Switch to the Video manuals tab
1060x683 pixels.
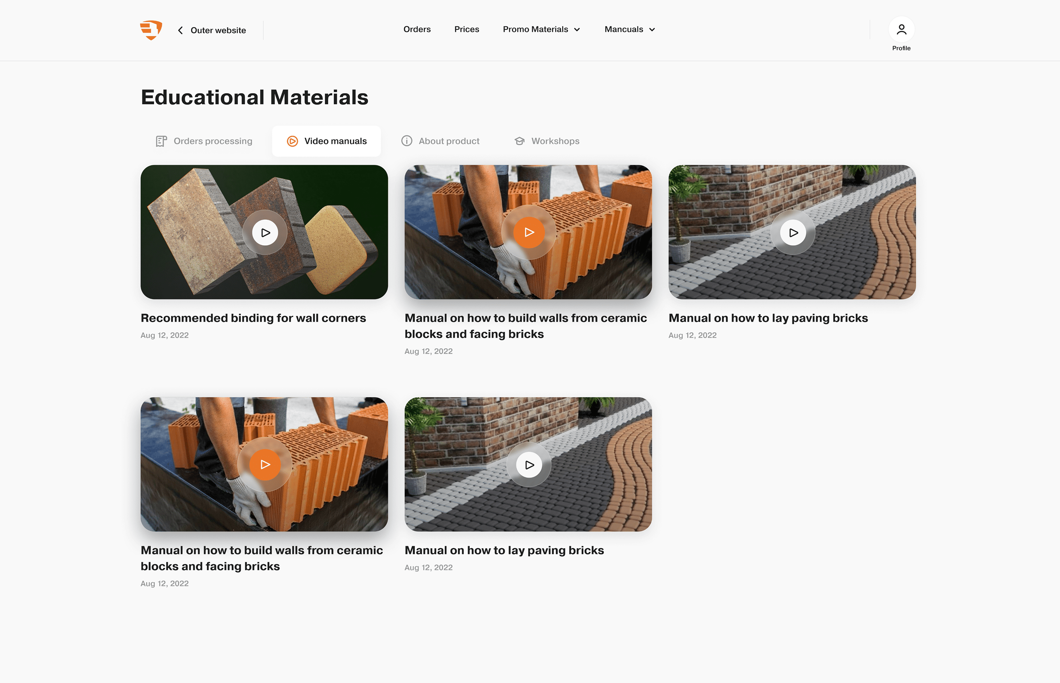[326, 141]
